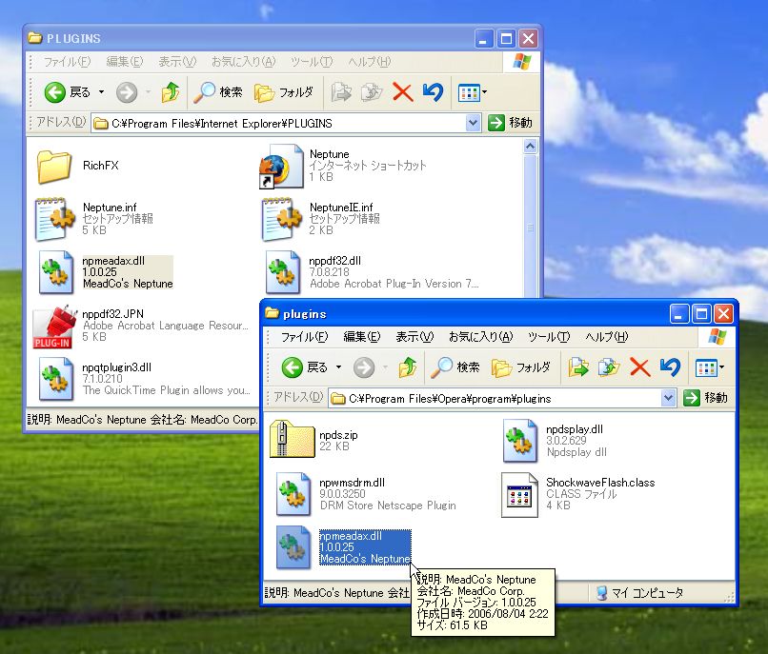Click Back arrow in Opera plugins window
Viewport: 768px width, 654px height.
[x=293, y=367]
